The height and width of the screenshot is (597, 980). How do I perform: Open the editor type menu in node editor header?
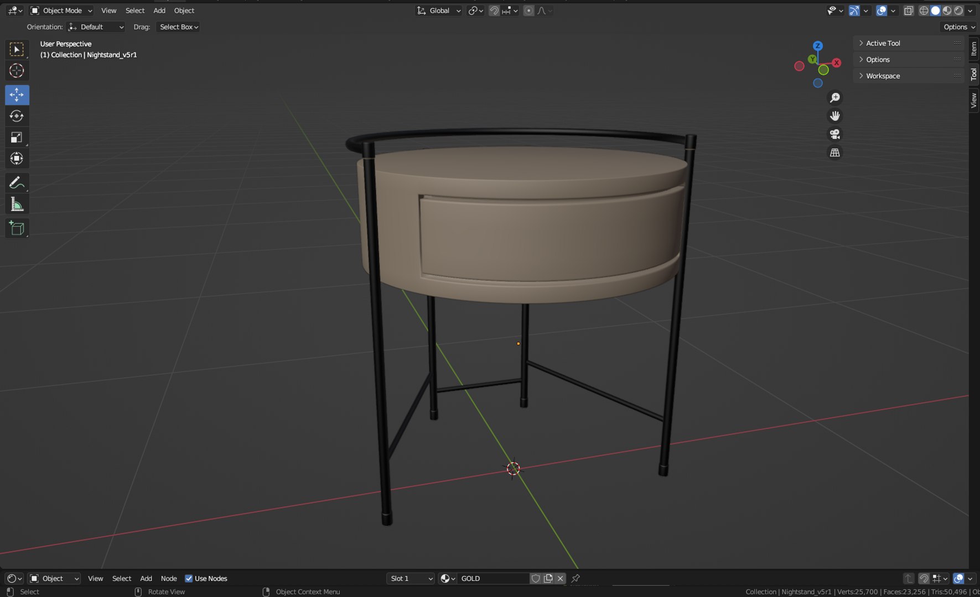pos(15,578)
